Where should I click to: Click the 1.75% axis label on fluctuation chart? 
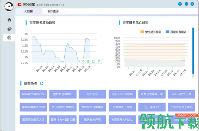click(x=24, y=39)
